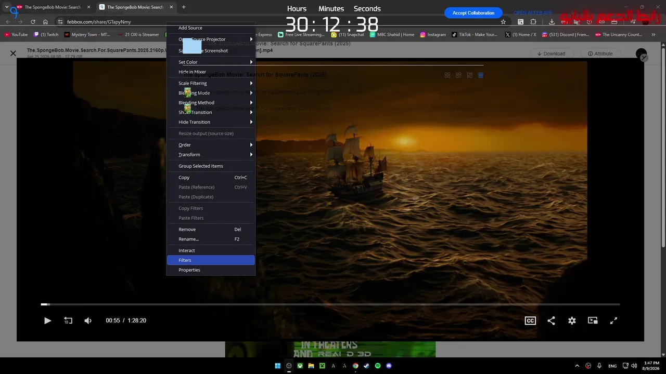The height and width of the screenshot is (374, 666).
Task: Toggle closed captions with the CC icon
Action: (x=530, y=321)
